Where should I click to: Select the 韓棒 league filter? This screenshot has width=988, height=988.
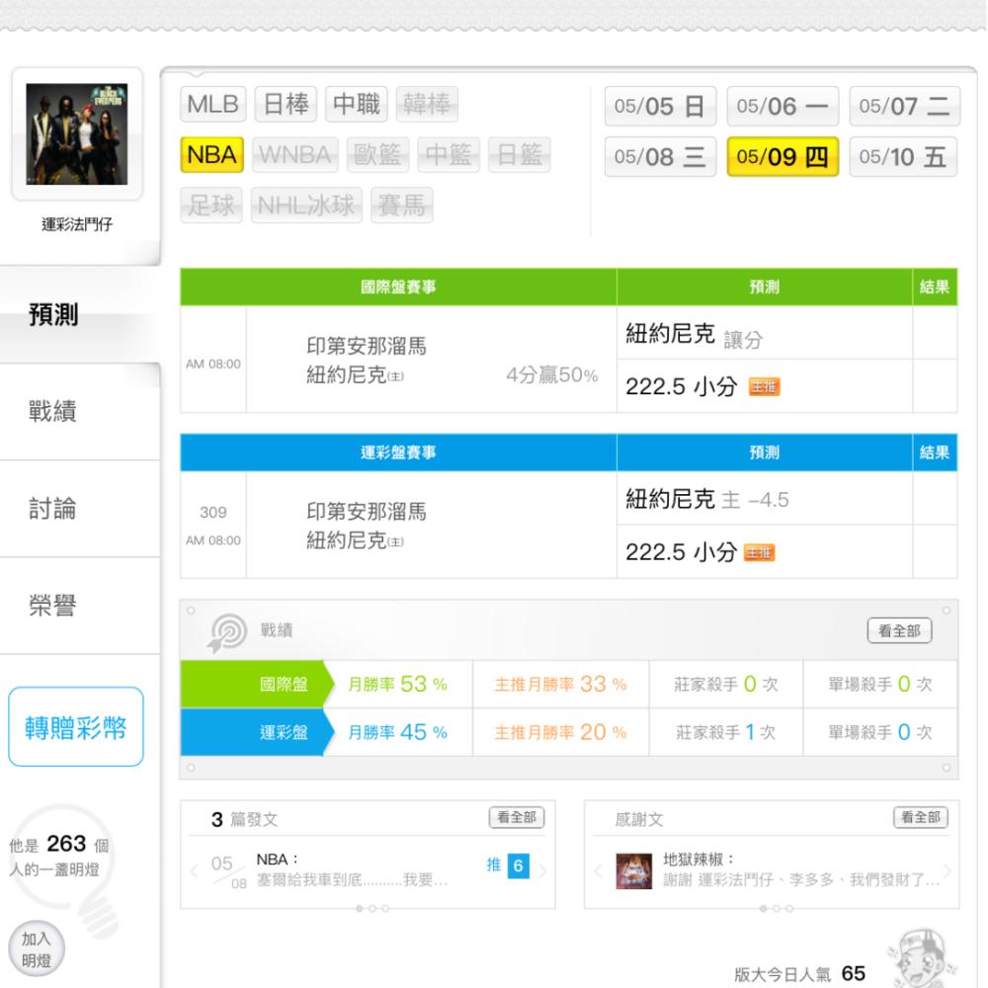click(427, 104)
